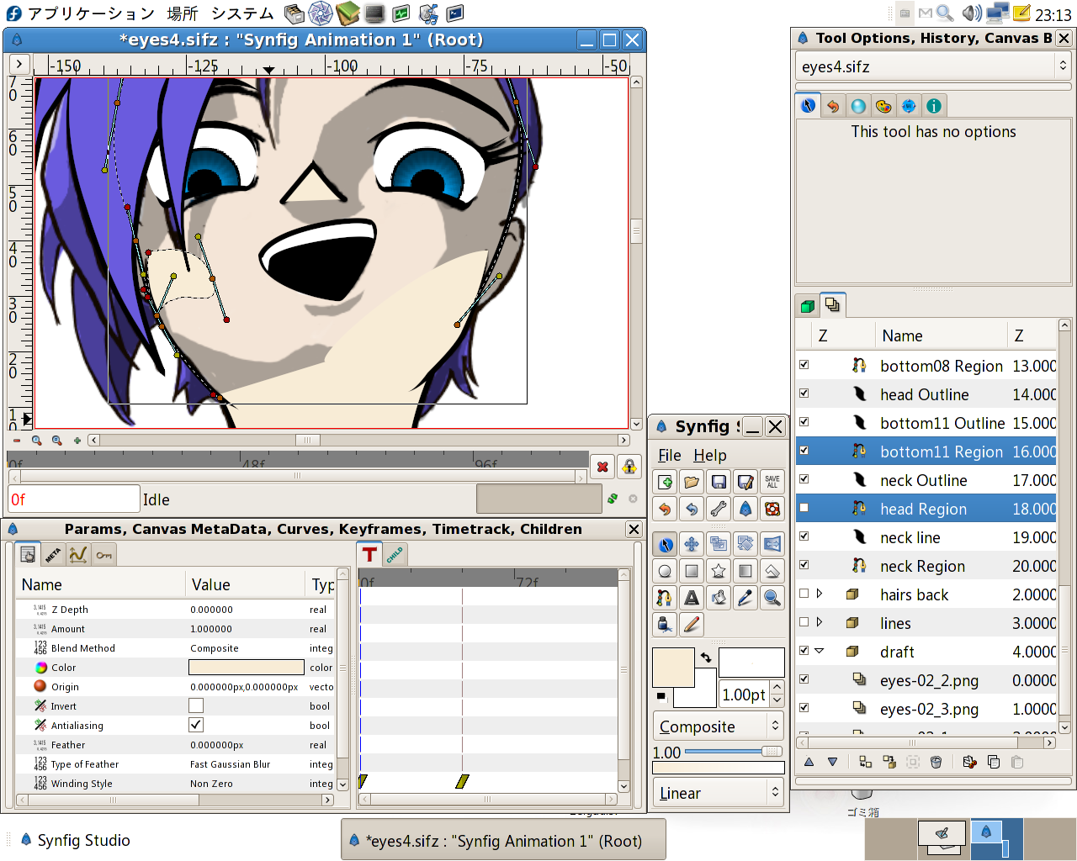Select the Rectangle tool

[x=692, y=571]
